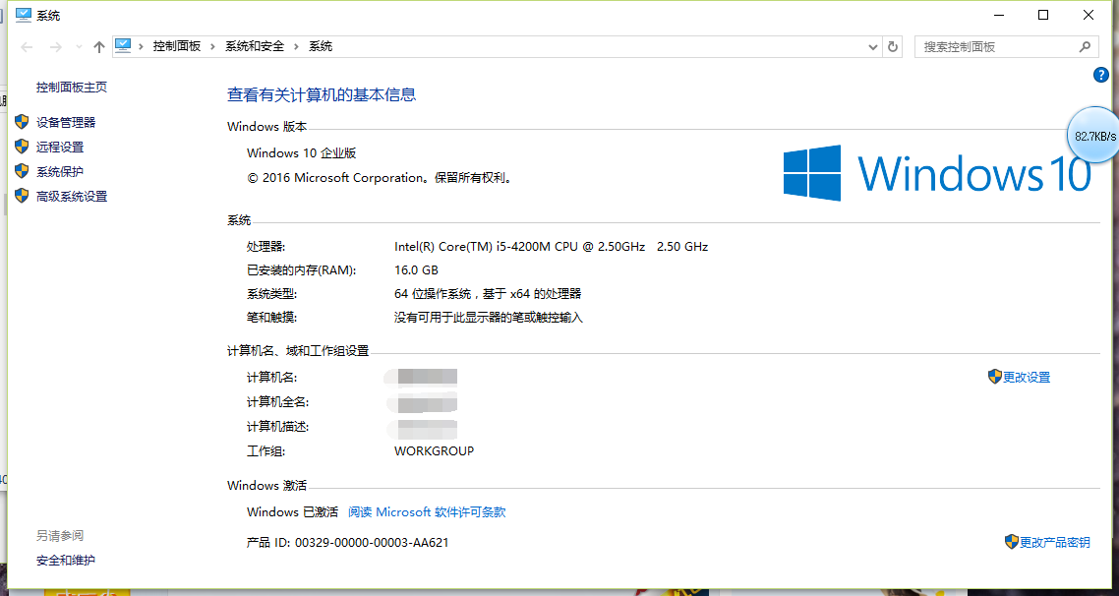The width and height of the screenshot is (1119, 596).
Task: Open 控制面板主页 link
Action: [x=72, y=88]
